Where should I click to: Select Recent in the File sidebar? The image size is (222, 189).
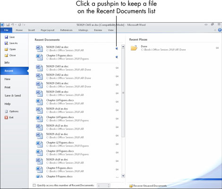pos(14,71)
